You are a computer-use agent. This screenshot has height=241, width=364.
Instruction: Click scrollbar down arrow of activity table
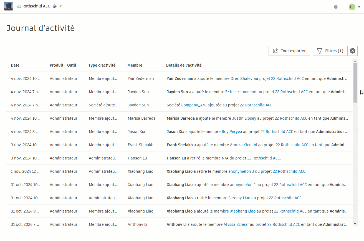pos(355,224)
